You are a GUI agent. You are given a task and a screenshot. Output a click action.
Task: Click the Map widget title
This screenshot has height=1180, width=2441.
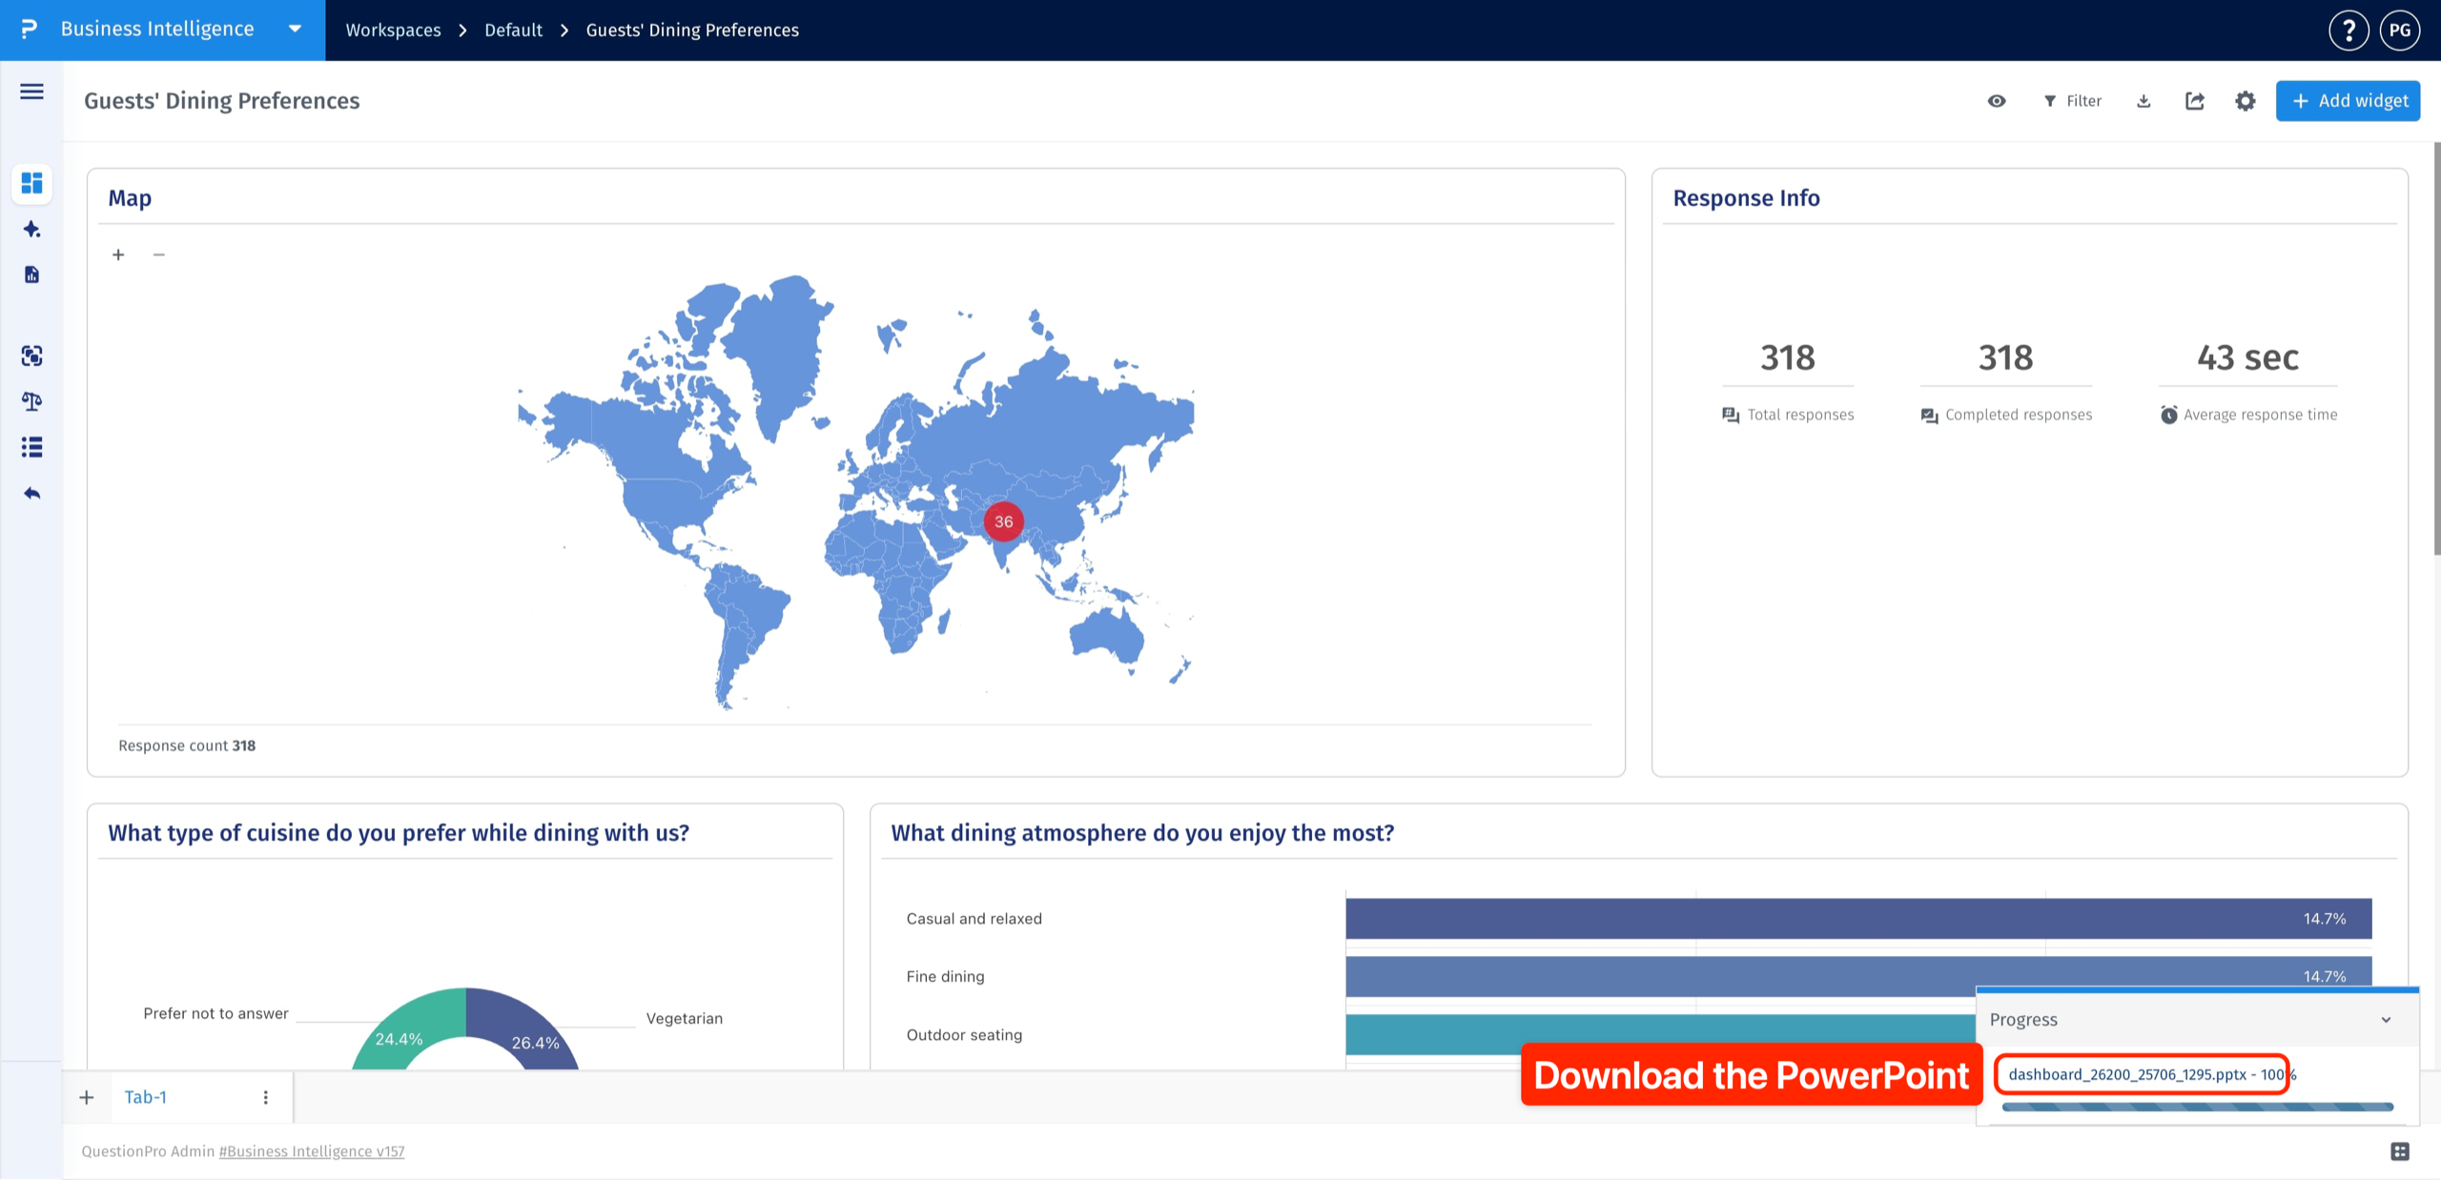pos(130,198)
